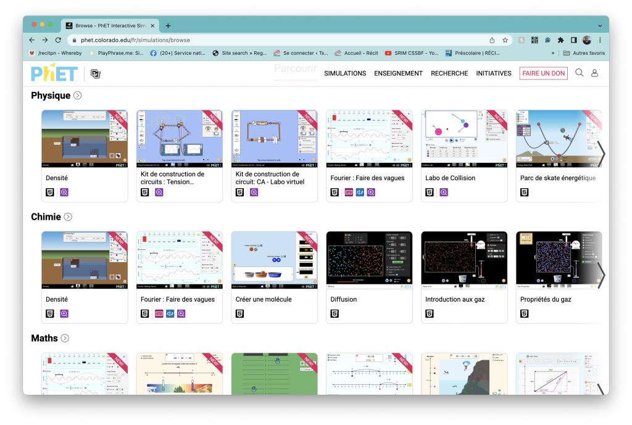
Task: Expand the Chimie category arrow
Action: pos(68,217)
